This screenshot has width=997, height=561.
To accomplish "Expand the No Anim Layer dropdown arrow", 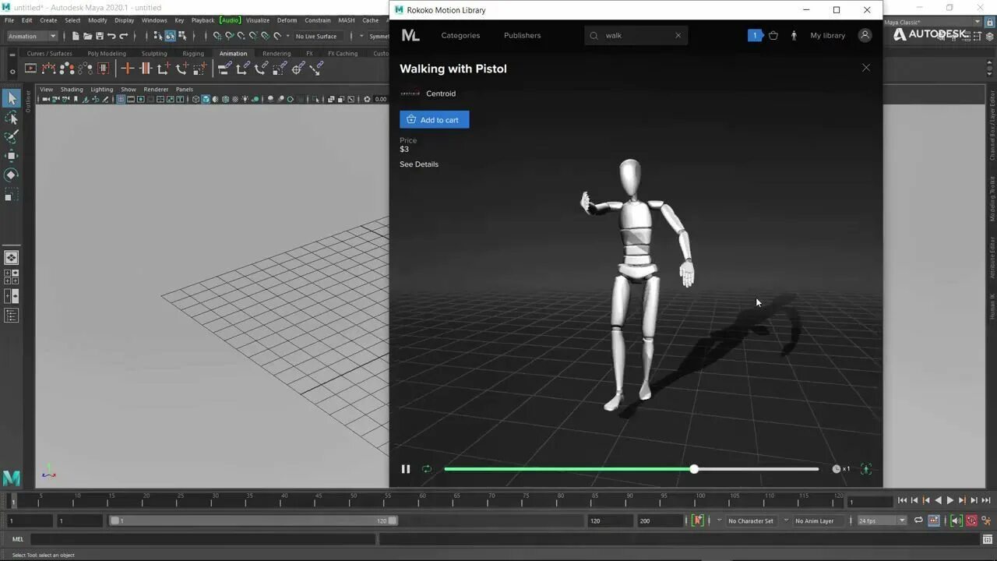I will (786, 520).
